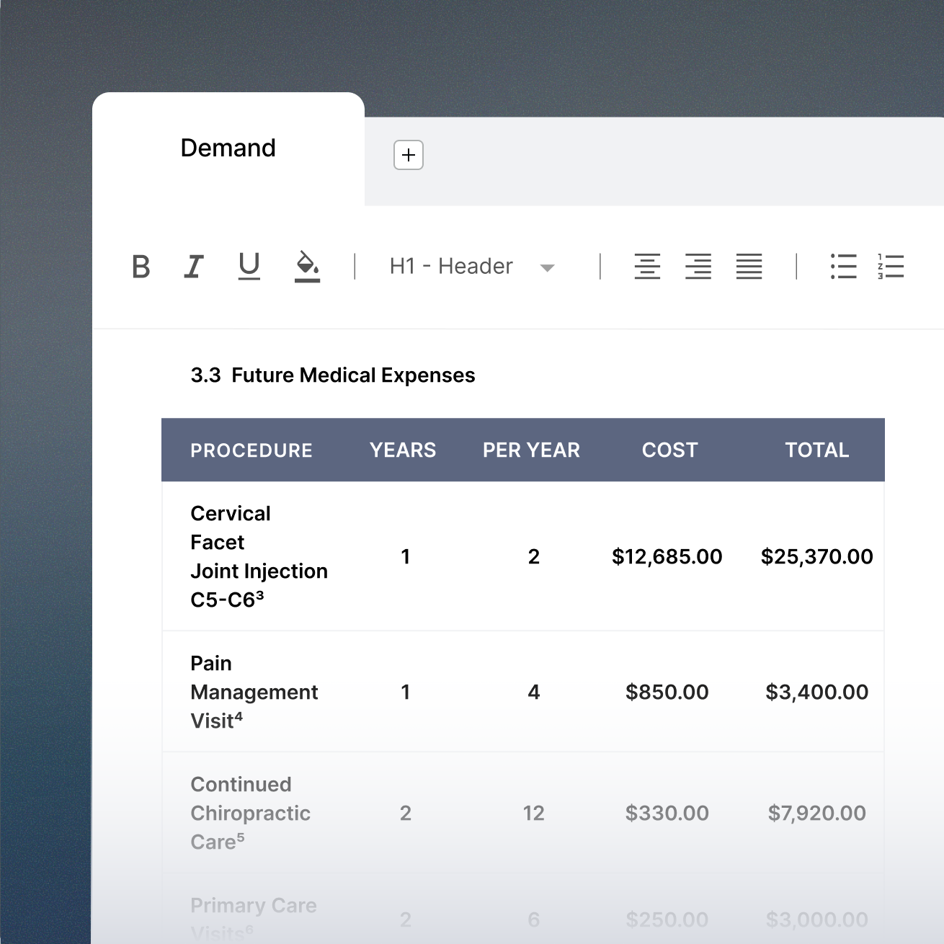Apply italic formatting
Viewport: 944px width, 944px height.
coord(193,267)
